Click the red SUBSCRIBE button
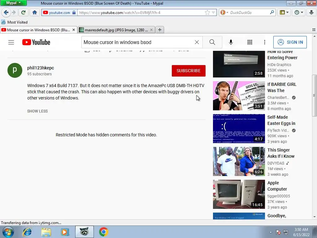The image size is (317, 238). click(x=189, y=71)
